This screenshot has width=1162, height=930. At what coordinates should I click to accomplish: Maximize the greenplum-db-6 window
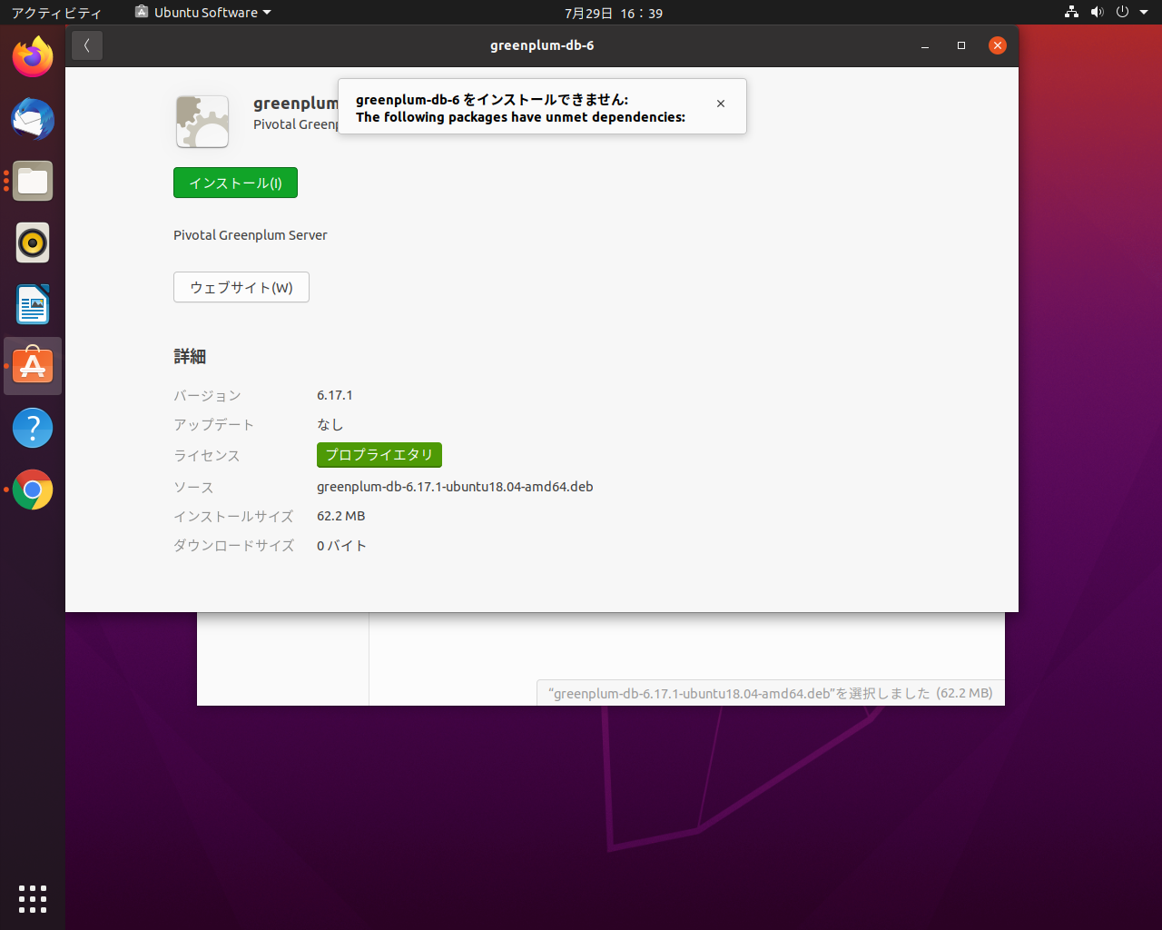961,45
